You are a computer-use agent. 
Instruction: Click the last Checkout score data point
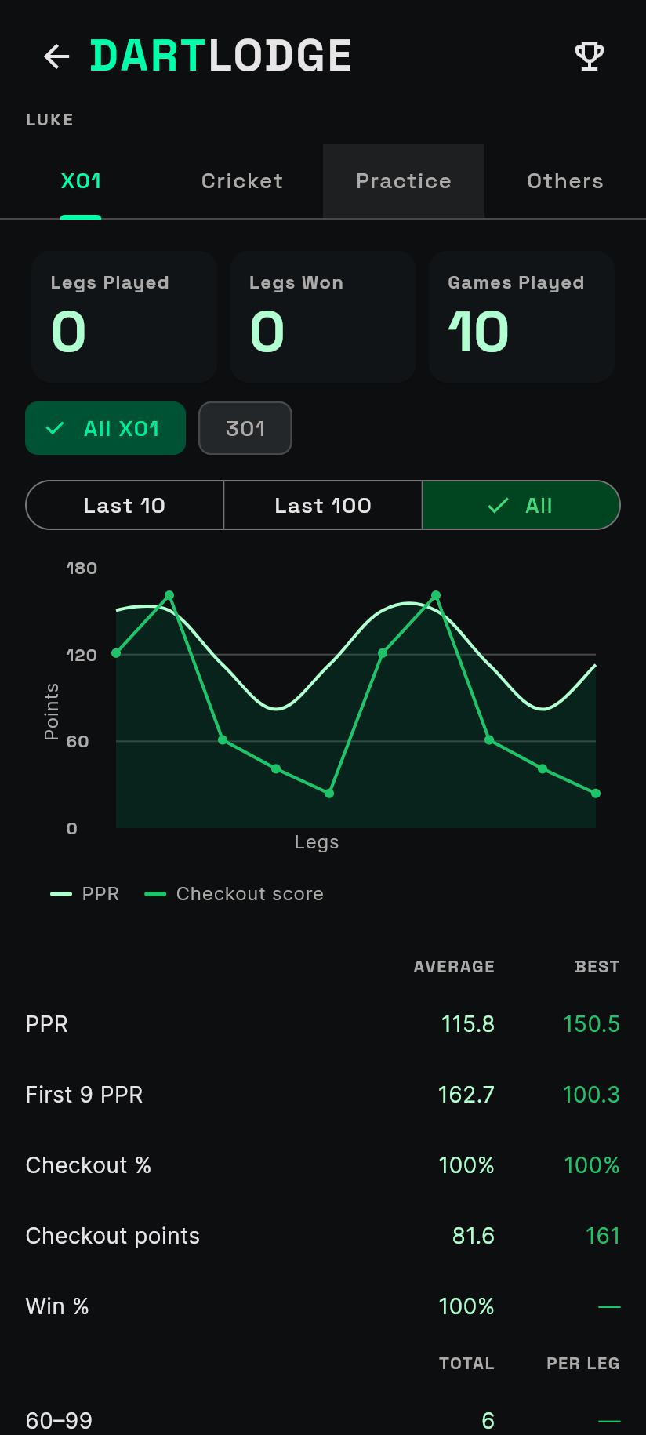click(x=596, y=794)
